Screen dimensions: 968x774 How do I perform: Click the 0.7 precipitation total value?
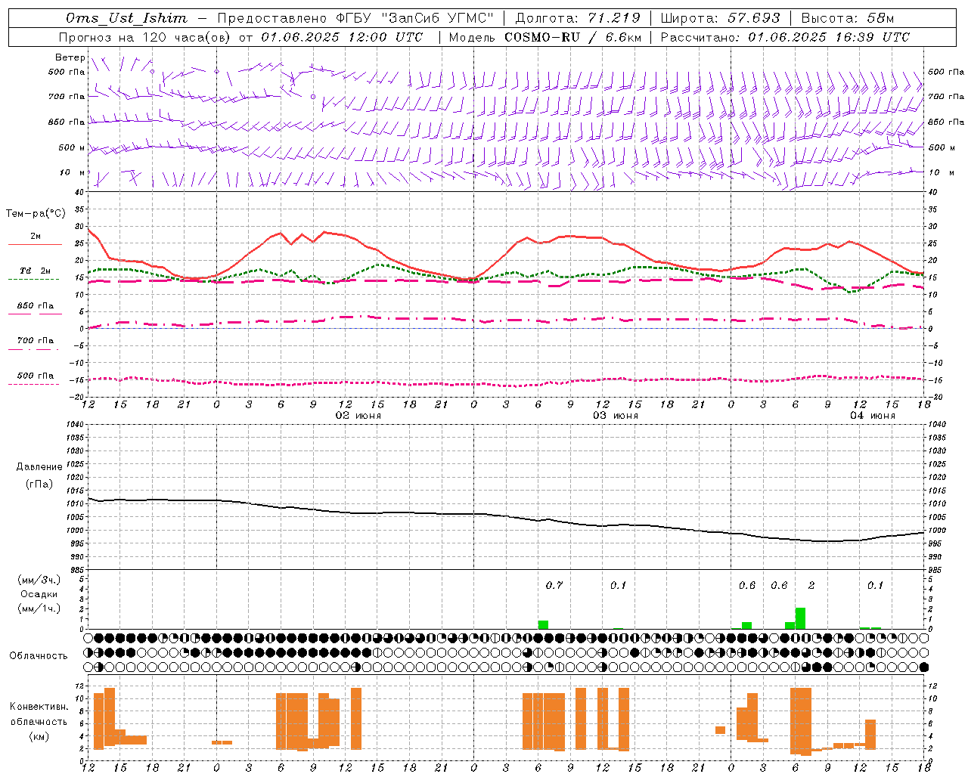(554, 586)
